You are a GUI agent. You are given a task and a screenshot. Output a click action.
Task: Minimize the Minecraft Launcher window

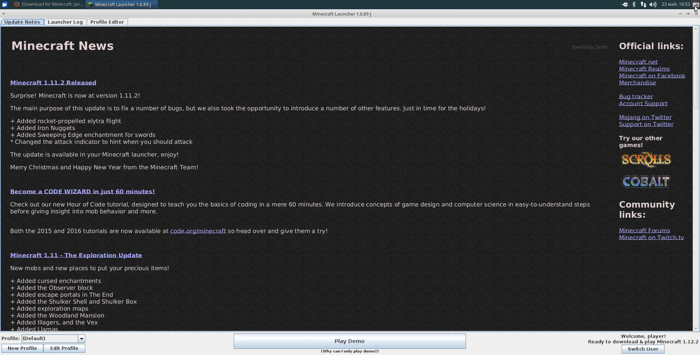pyautogui.click(x=680, y=14)
